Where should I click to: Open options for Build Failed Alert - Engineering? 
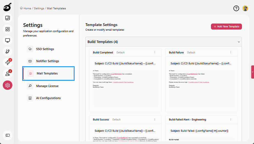click(230, 119)
